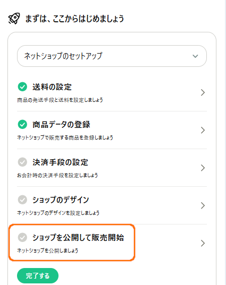
Task: Click the 完了する button
Action: click(x=38, y=276)
